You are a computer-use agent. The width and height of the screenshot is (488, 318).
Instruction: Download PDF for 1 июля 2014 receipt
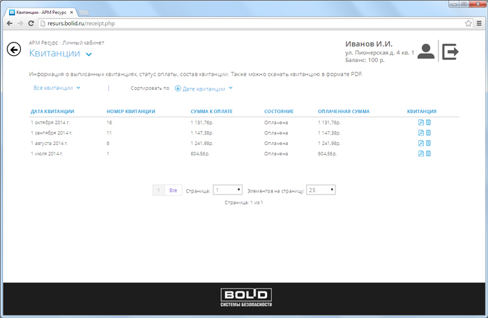pos(421,153)
